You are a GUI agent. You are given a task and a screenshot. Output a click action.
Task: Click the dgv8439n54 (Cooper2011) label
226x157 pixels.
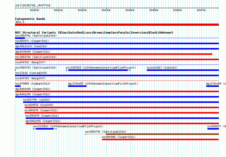click(33, 52)
